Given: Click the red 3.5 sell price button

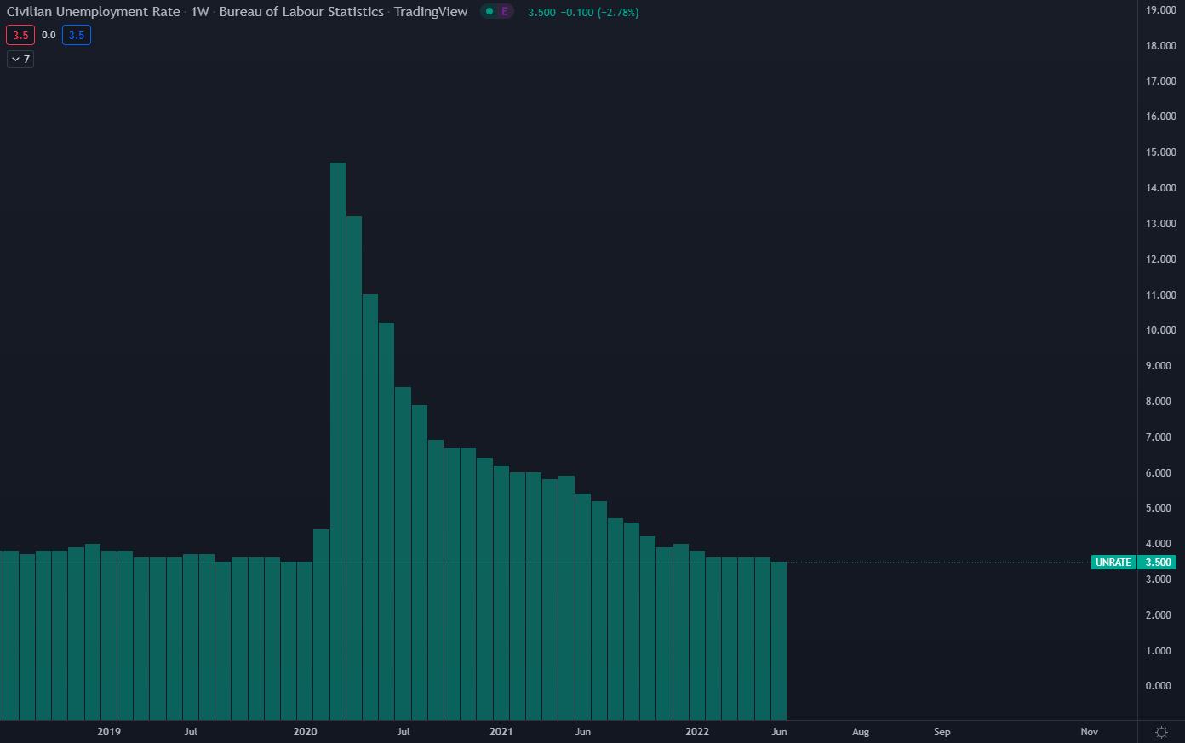Looking at the screenshot, I should point(20,36).
